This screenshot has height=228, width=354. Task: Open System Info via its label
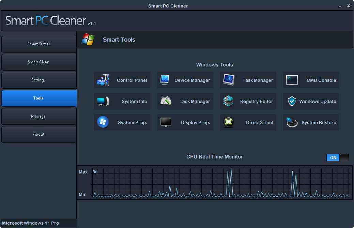134,101
